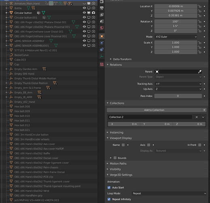Image resolution: width=210 pixels, height=203 pixels.
Task: Click the Parent eyedropper icon
Action: (x=199, y=71)
